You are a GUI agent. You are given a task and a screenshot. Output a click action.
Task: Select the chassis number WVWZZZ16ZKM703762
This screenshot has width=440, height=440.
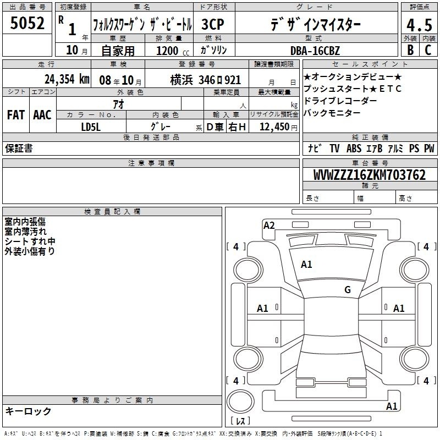click(x=370, y=175)
